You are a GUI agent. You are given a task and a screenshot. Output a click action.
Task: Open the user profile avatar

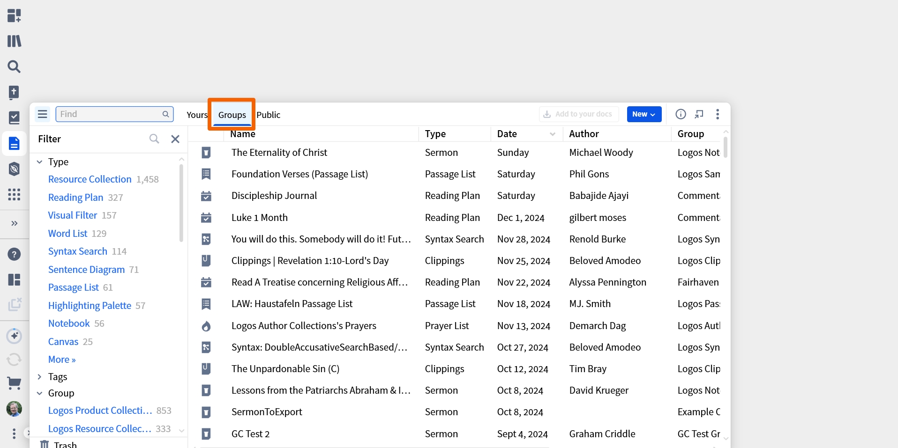pos(14,409)
